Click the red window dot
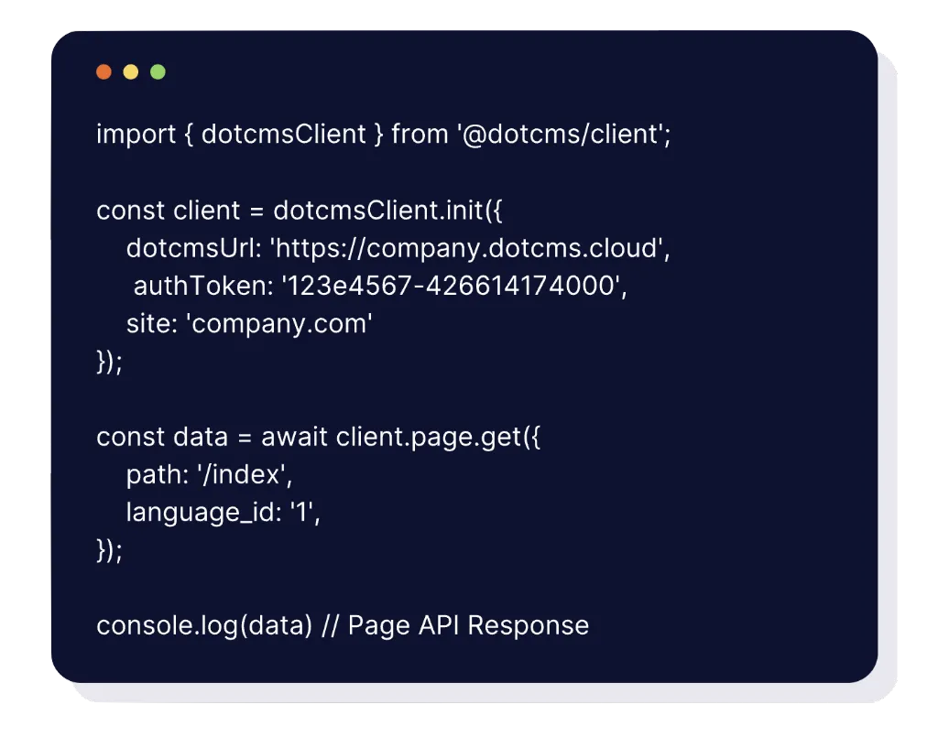The width and height of the screenshot is (938, 737). [104, 71]
